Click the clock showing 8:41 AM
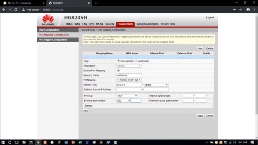This screenshot has width=258, height=145. [243, 142]
